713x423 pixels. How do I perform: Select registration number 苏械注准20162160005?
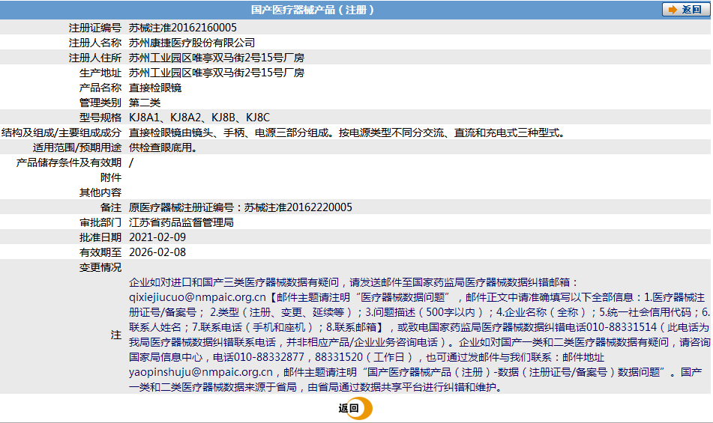coord(183,28)
